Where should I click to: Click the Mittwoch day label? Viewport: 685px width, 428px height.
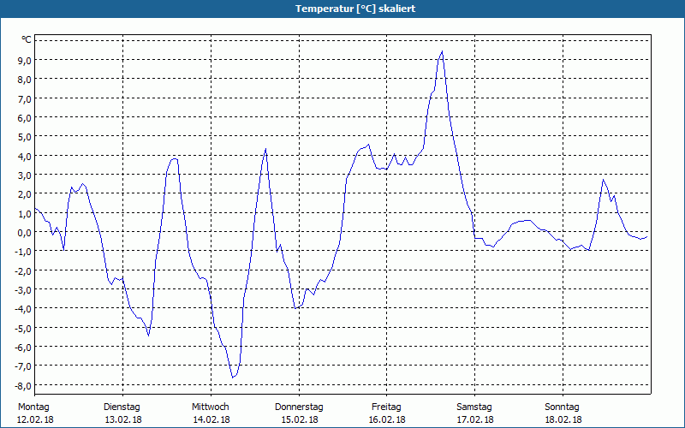pyautogui.click(x=210, y=407)
